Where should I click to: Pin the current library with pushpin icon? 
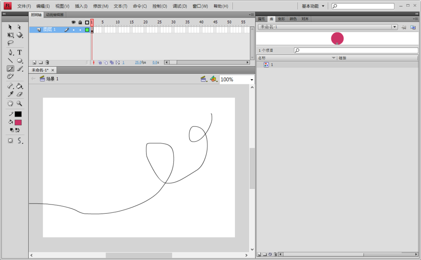pos(404,27)
